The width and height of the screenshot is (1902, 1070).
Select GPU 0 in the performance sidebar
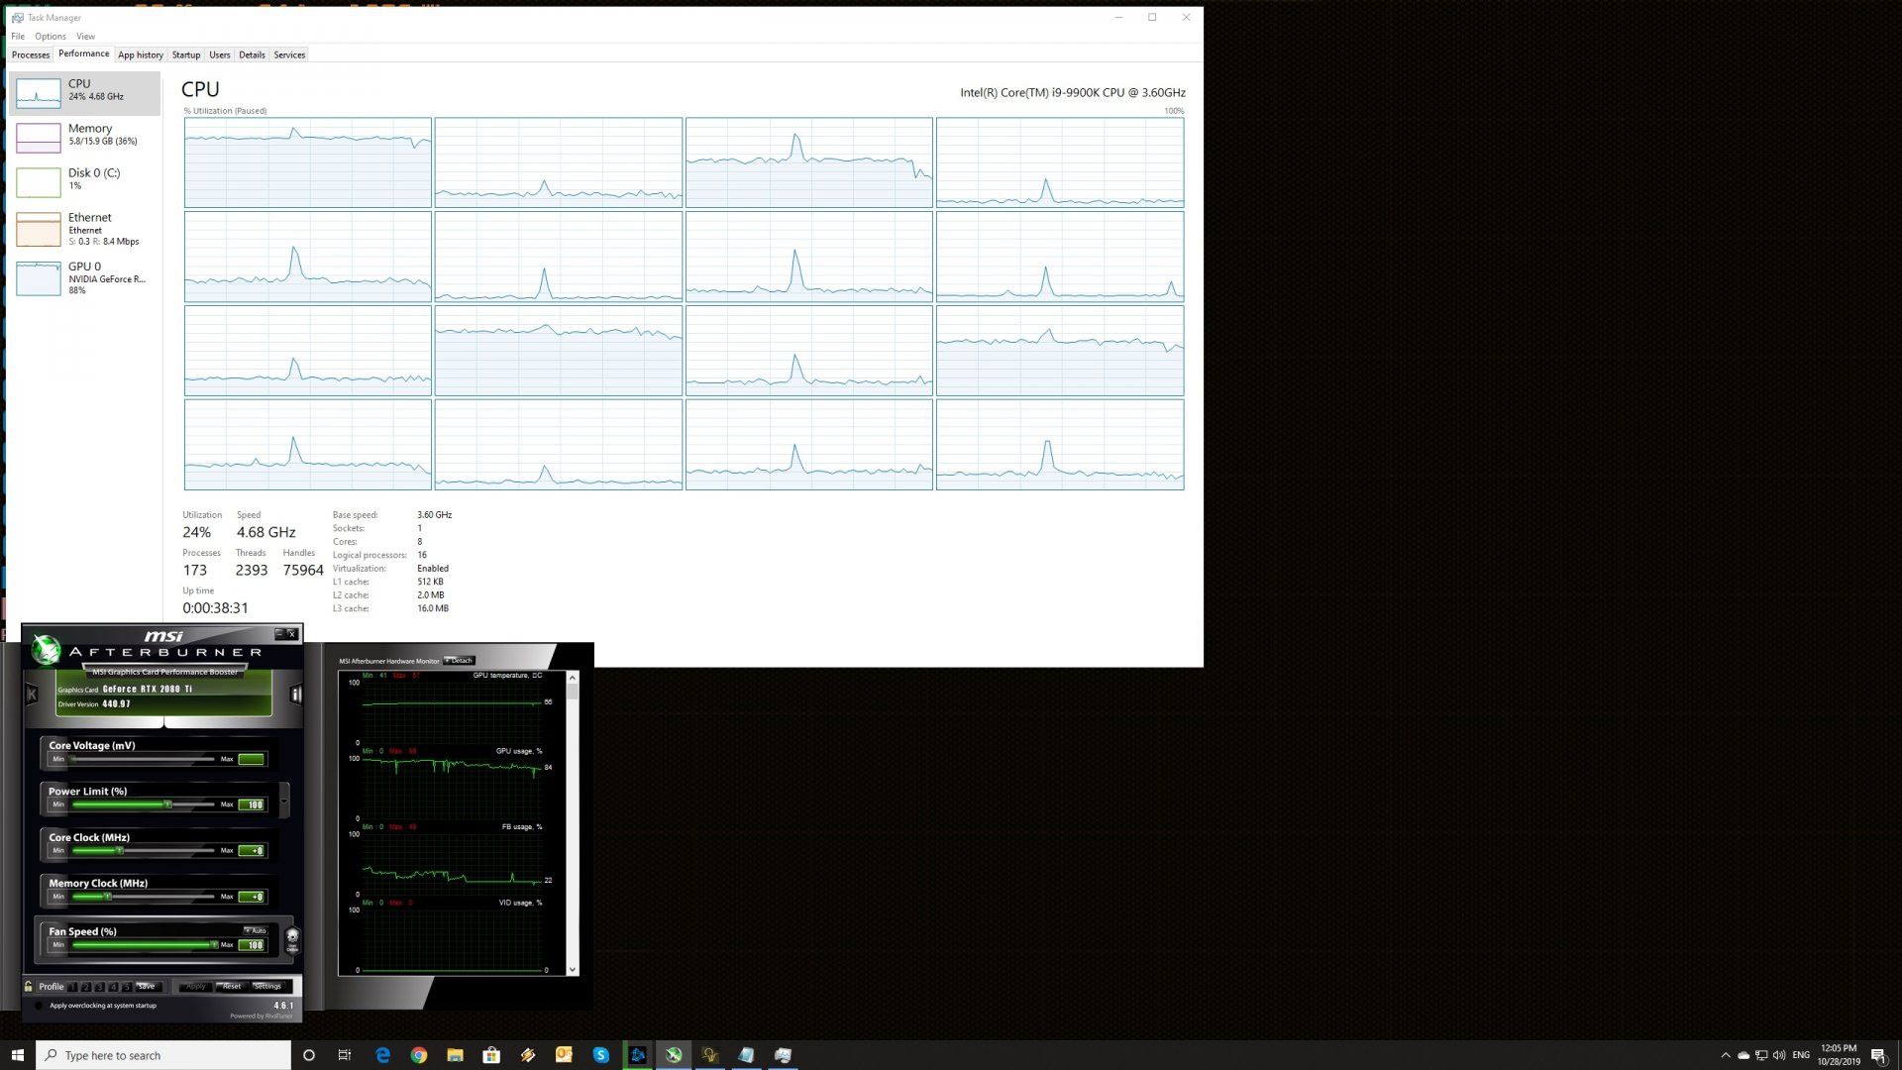coord(84,277)
